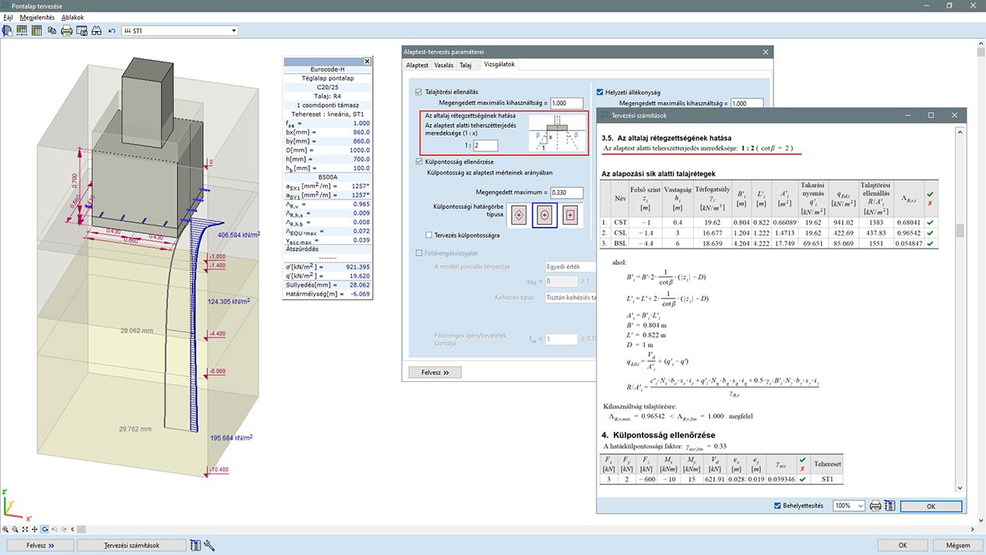
Task: Open the ST1 load case dropdown
Action: (233, 31)
